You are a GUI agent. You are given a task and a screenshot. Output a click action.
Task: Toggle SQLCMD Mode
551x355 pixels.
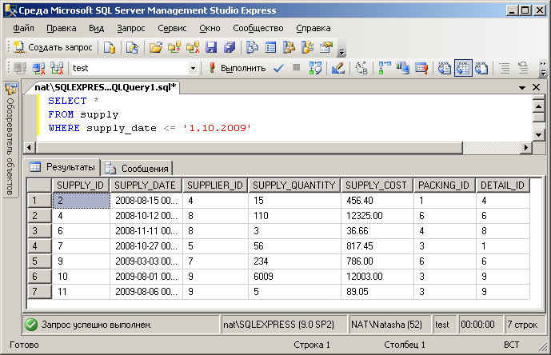[421, 68]
